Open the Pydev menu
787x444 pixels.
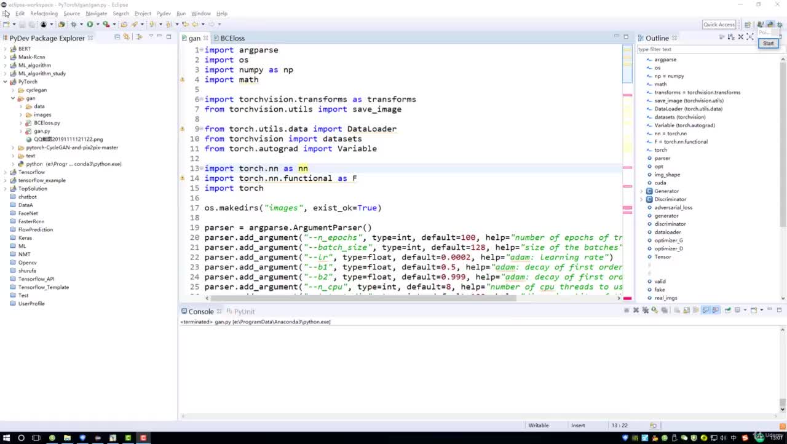tap(164, 14)
